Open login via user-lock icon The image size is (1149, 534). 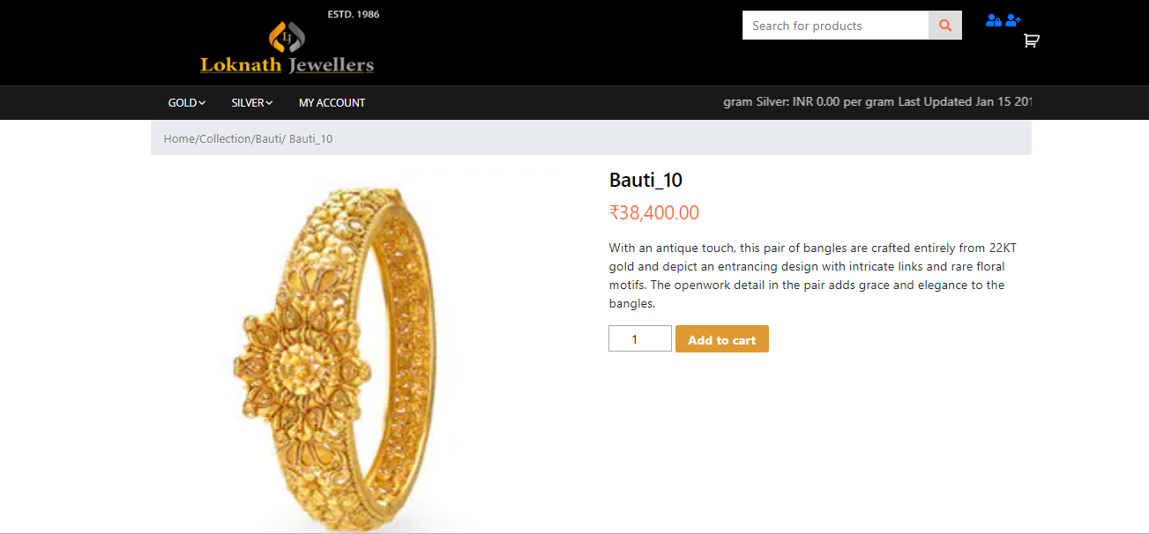994,19
